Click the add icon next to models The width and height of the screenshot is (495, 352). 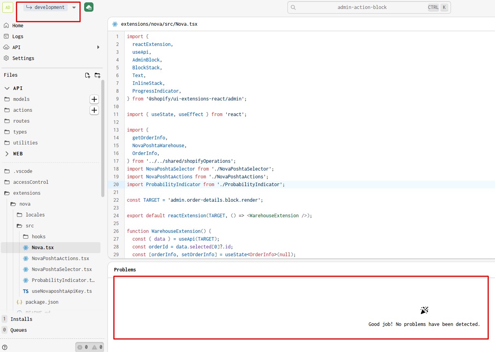(94, 99)
